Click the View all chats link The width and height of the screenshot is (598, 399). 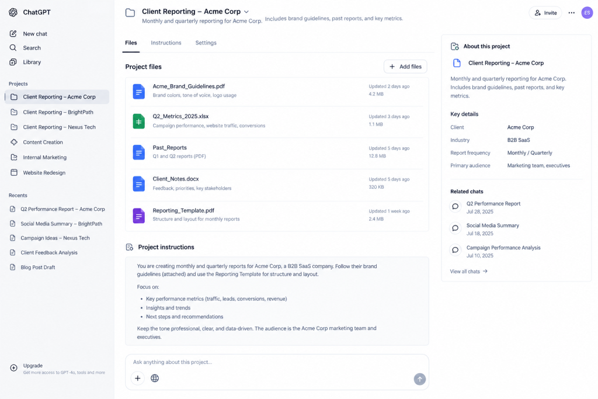(x=469, y=272)
